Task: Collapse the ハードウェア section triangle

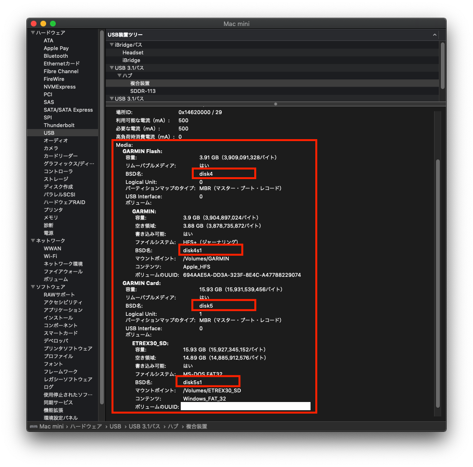Action: point(33,33)
